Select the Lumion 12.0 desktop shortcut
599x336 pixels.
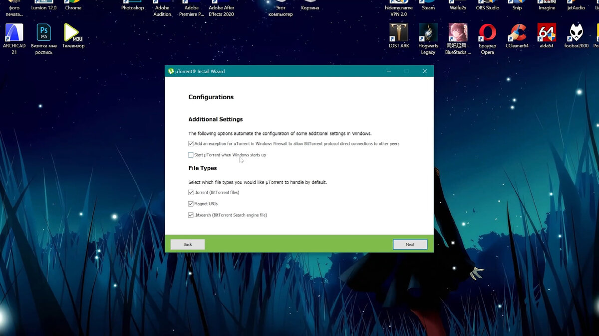coord(44,5)
